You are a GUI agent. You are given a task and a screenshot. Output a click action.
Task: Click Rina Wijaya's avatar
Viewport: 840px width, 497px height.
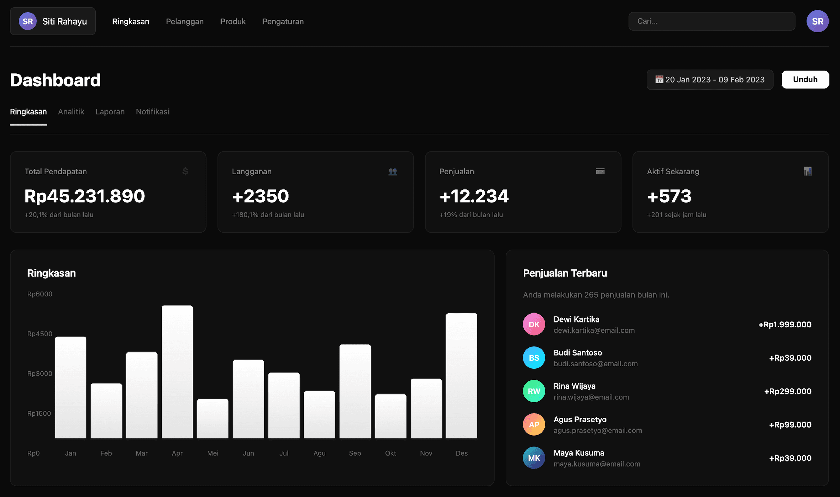click(x=534, y=391)
